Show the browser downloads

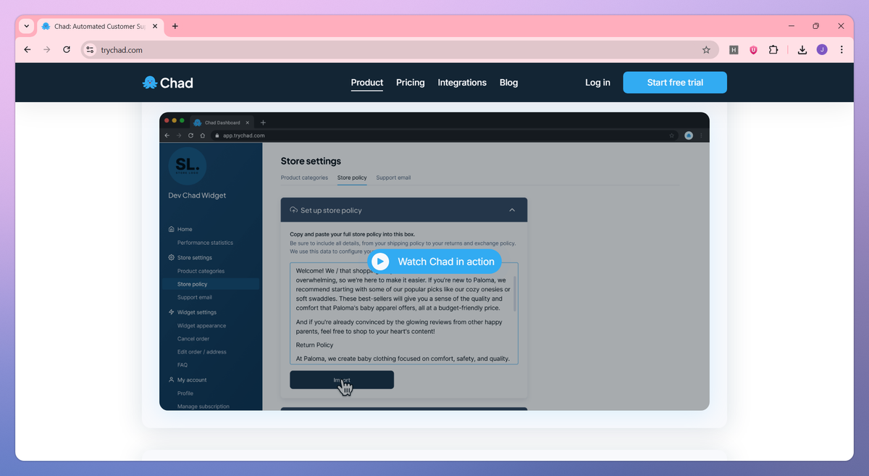(x=802, y=50)
